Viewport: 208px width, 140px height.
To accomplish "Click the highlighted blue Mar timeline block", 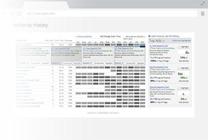I will coord(143,46).
